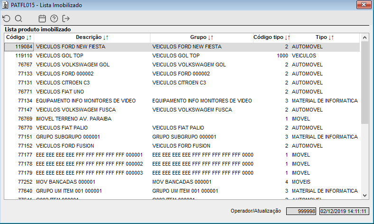Select description VEICULOS FORD NEW FIESTA
The image size is (374, 224).
tap(71, 47)
